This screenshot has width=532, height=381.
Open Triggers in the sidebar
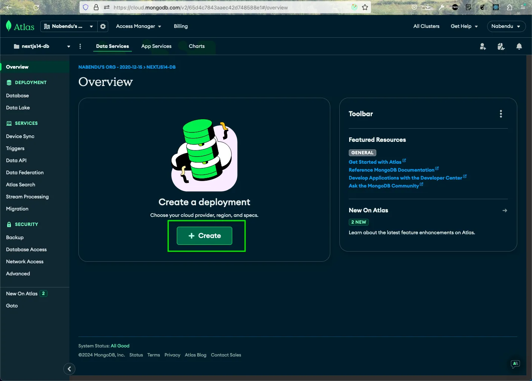15,149
